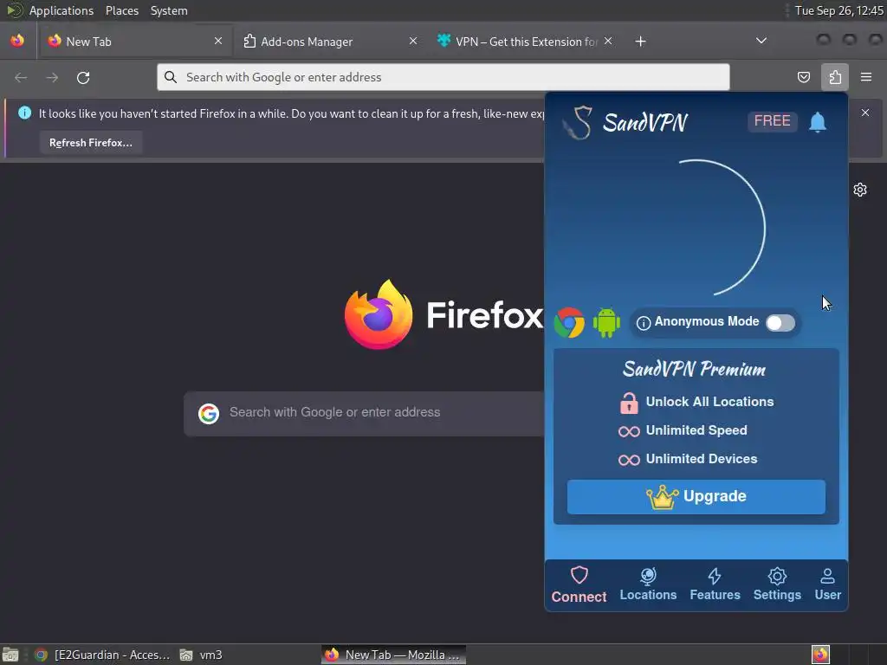Click the Upgrade crown icon
Screen dimensions: 887x665
[x=662, y=497]
